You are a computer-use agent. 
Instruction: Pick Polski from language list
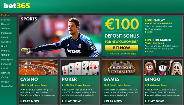(4, 69)
